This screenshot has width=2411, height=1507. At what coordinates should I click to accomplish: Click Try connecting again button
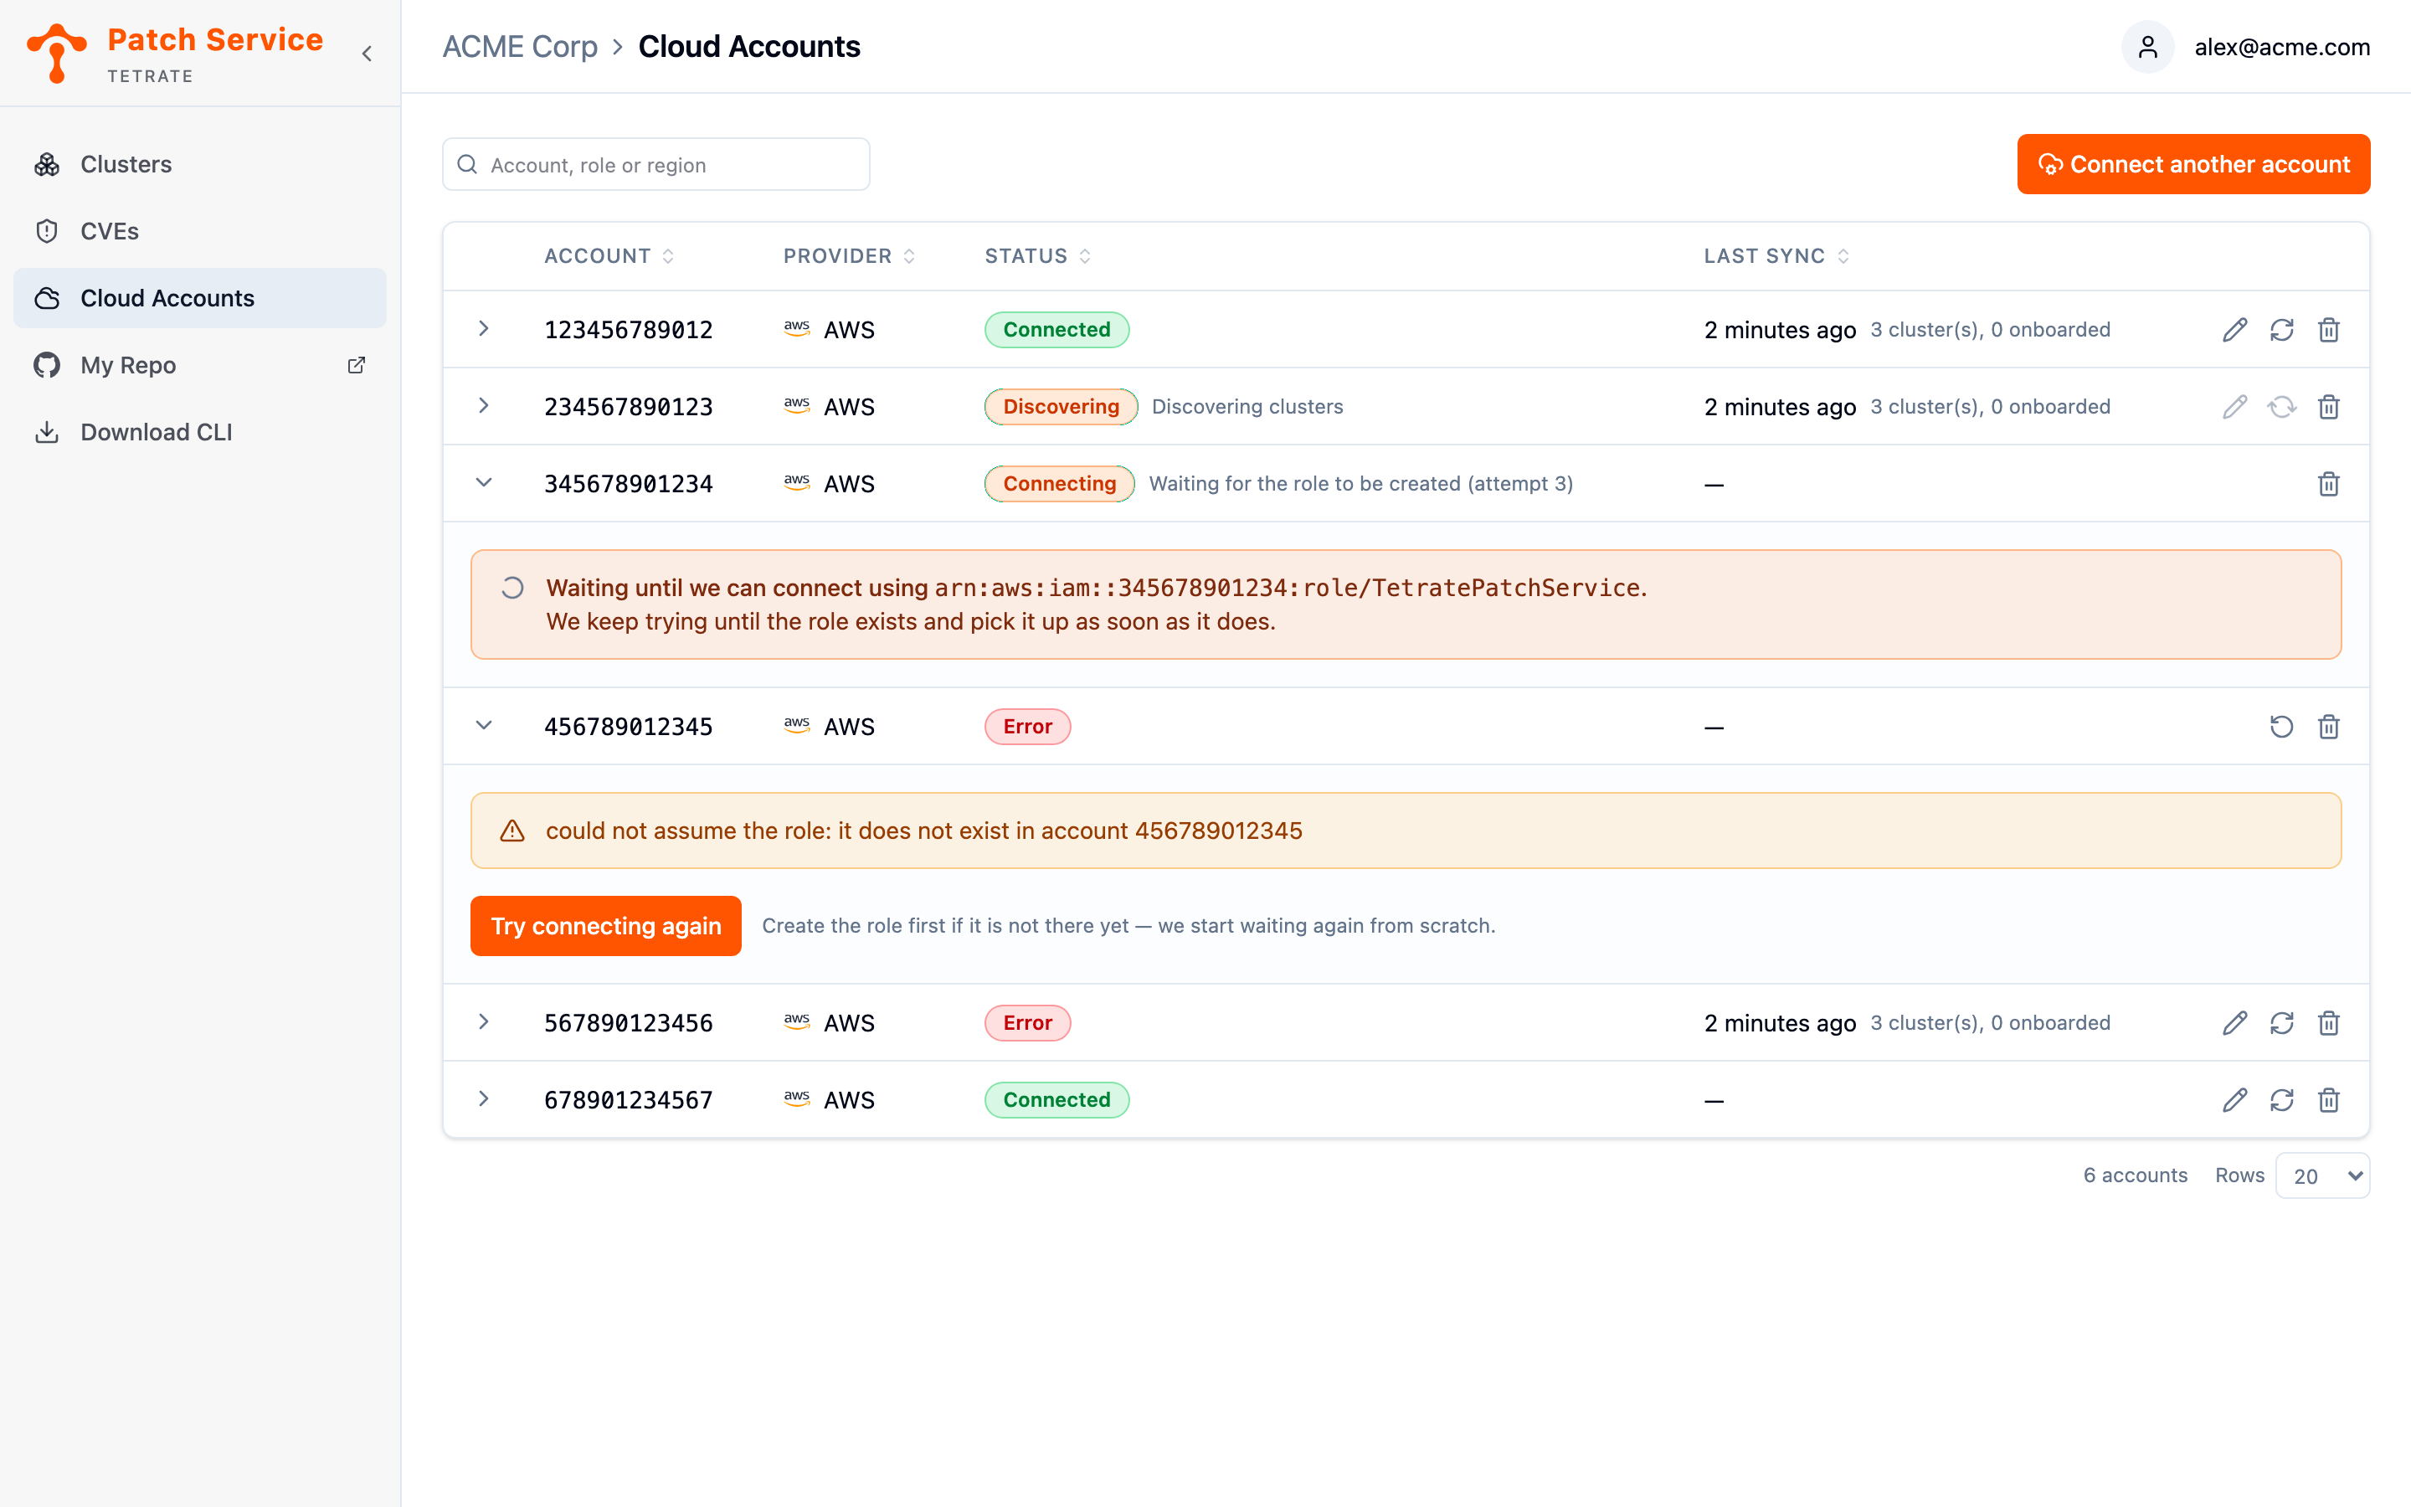[606, 926]
